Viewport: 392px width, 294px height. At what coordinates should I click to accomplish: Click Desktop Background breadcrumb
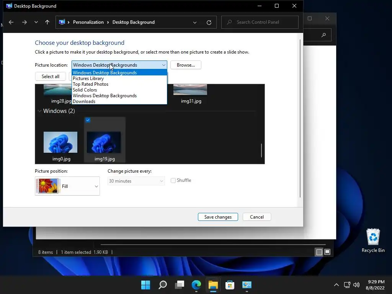(x=134, y=22)
